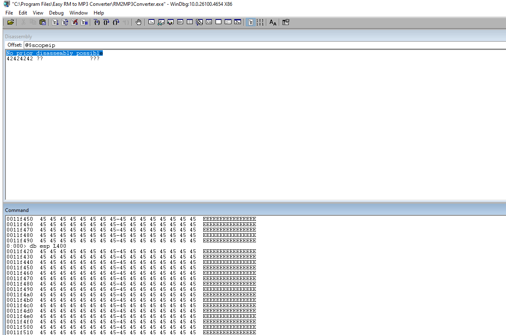Click the Step Into icon
The height and width of the screenshot is (335, 506).
click(97, 22)
